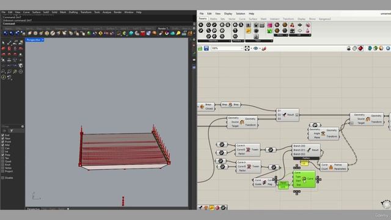
Task: Click Grasshopper's Zoom Extents icon
Action: click(x=247, y=48)
